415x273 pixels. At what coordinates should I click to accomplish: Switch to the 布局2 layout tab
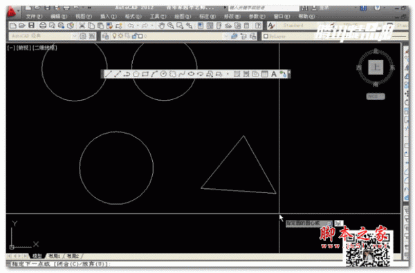tap(73, 256)
